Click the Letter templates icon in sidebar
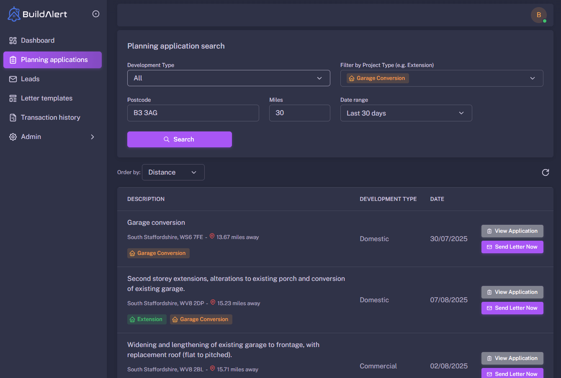 (13, 98)
